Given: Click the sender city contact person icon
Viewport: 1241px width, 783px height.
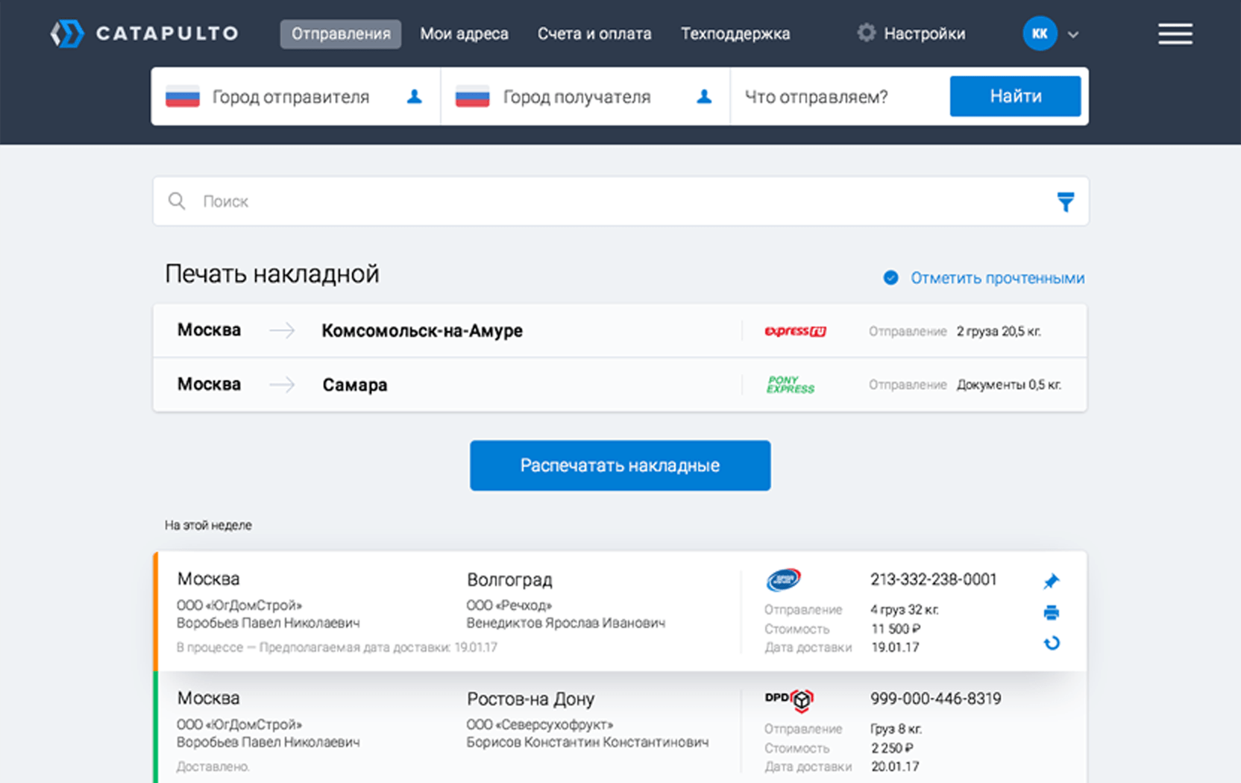Looking at the screenshot, I should coord(414,96).
